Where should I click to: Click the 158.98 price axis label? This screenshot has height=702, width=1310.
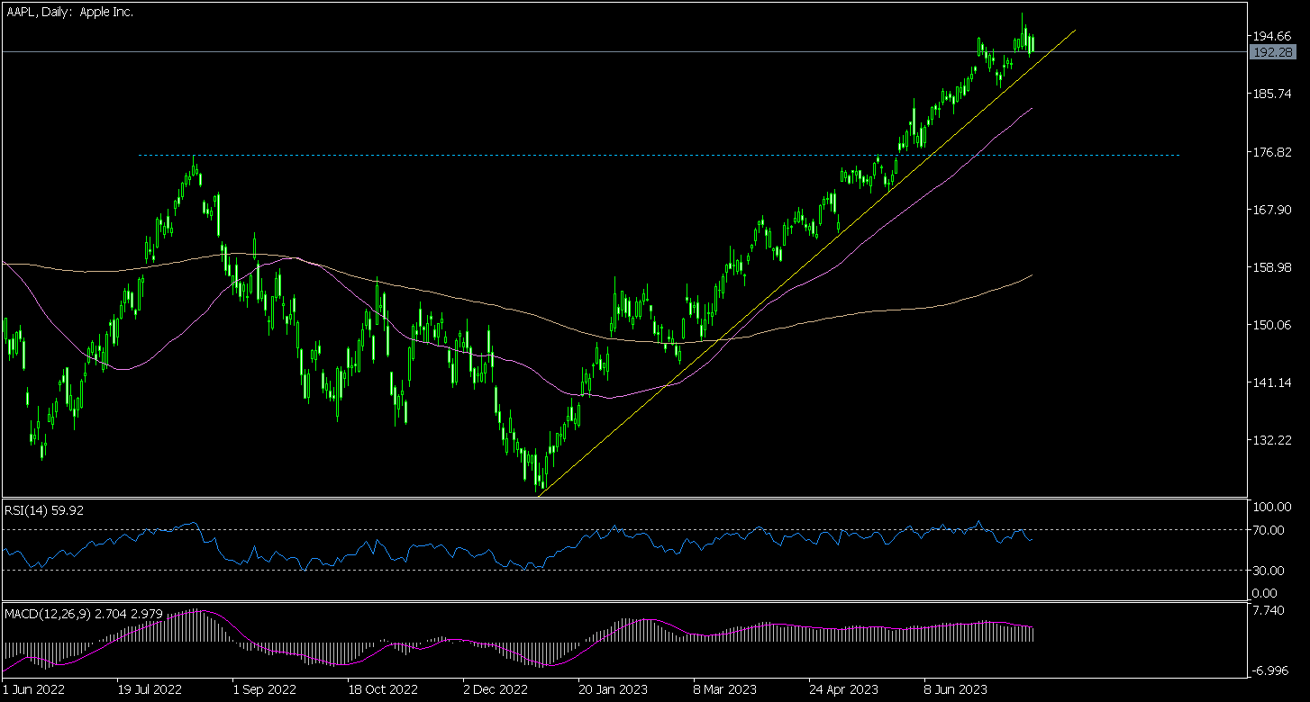(x=1270, y=267)
